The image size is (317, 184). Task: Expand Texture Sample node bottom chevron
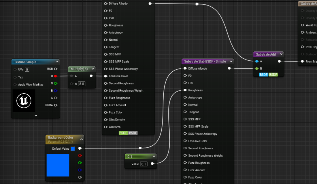pos(36,116)
